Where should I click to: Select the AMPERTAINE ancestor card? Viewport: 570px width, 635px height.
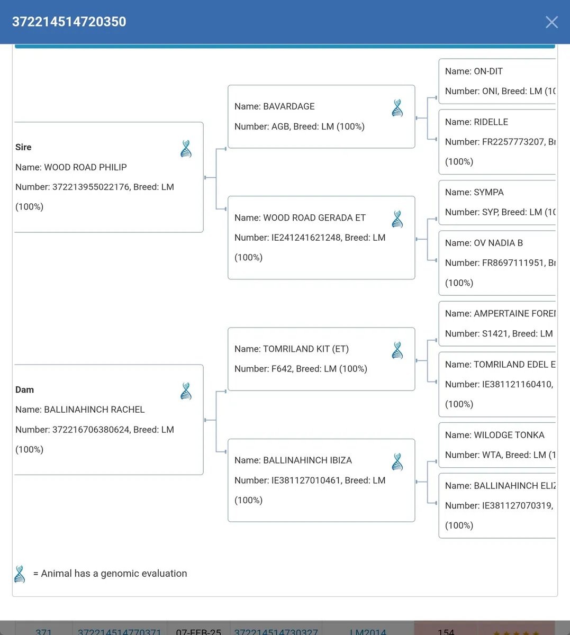[x=497, y=323]
